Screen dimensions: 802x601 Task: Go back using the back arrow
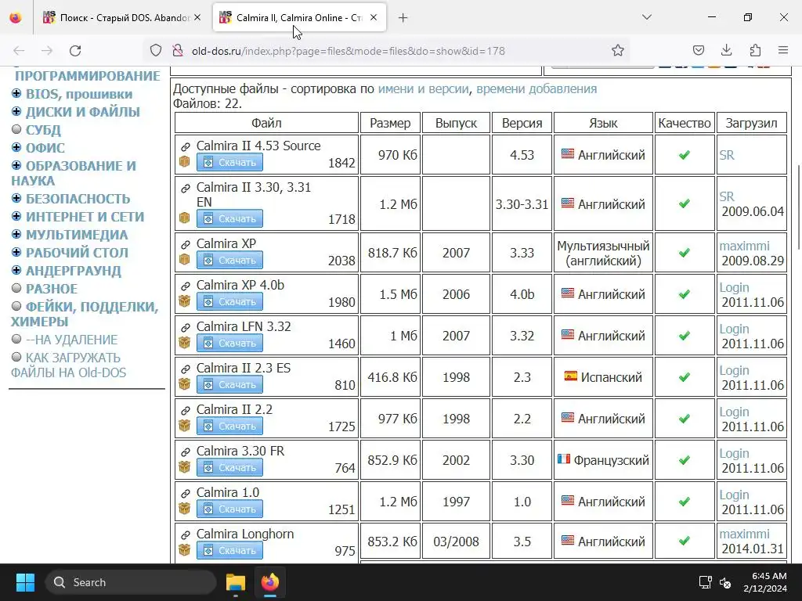pyautogui.click(x=19, y=51)
